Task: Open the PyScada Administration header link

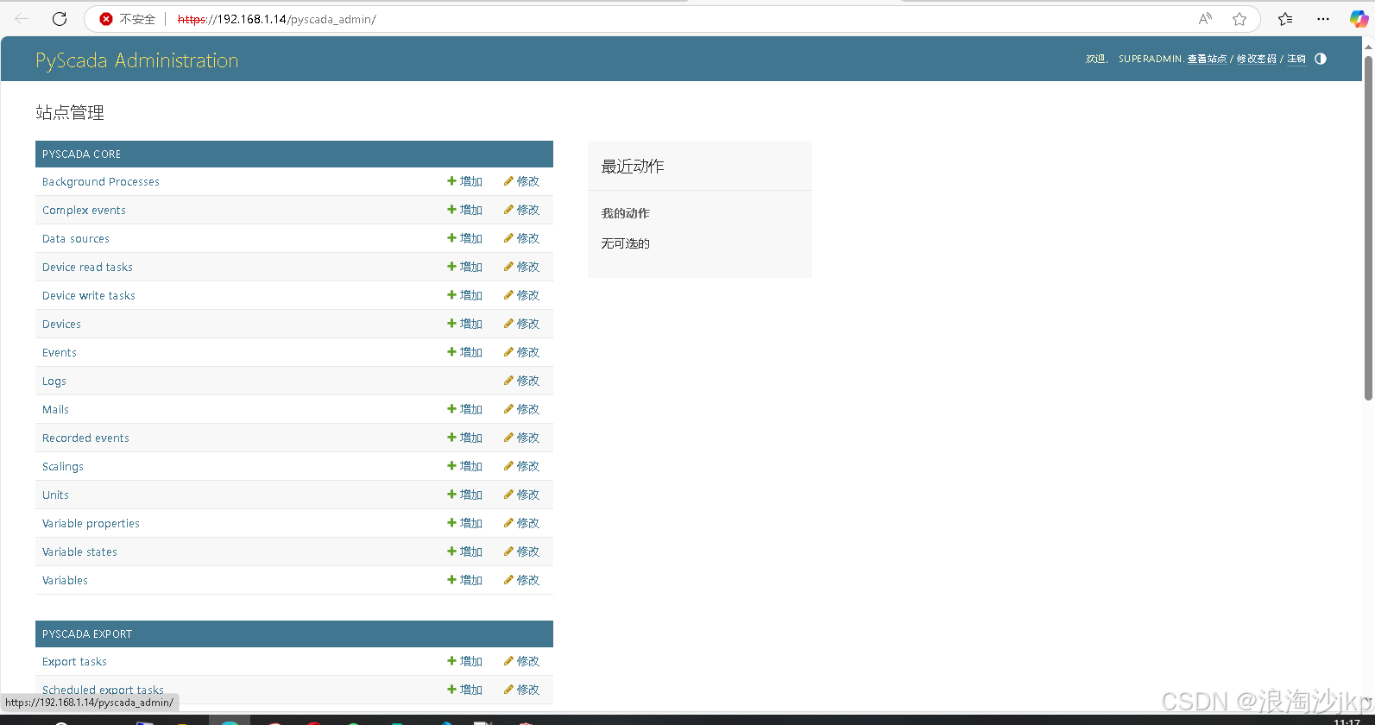Action: pyautogui.click(x=137, y=60)
